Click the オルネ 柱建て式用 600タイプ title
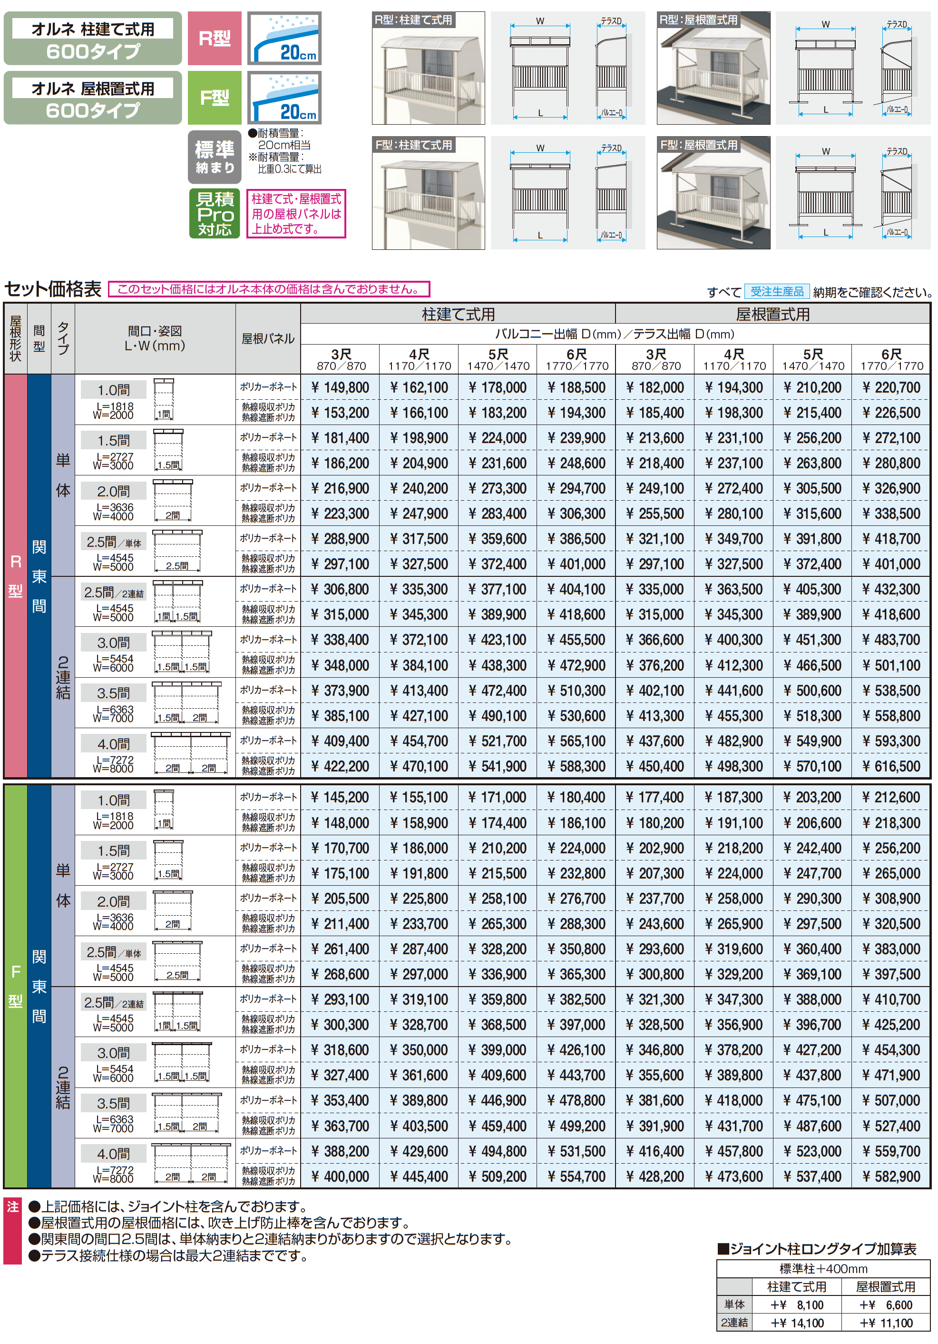The width and height of the screenshot is (938, 1344). click(92, 38)
